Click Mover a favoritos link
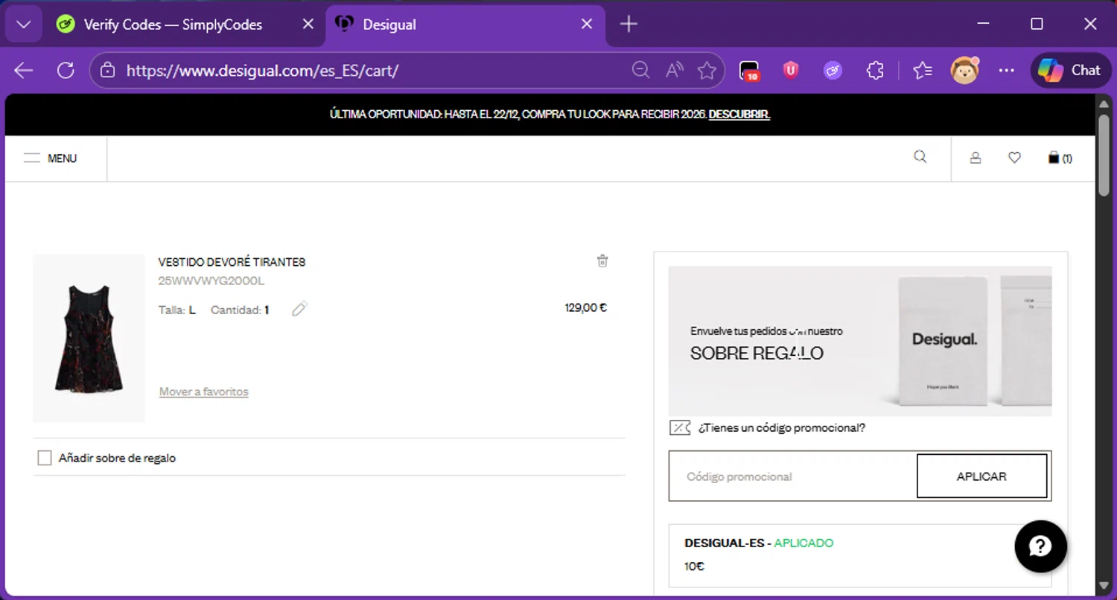The width and height of the screenshot is (1117, 600). coord(204,392)
